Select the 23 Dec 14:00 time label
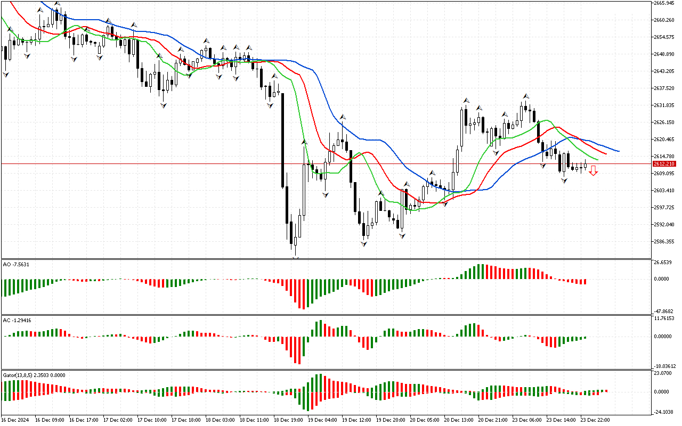 pos(561,420)
